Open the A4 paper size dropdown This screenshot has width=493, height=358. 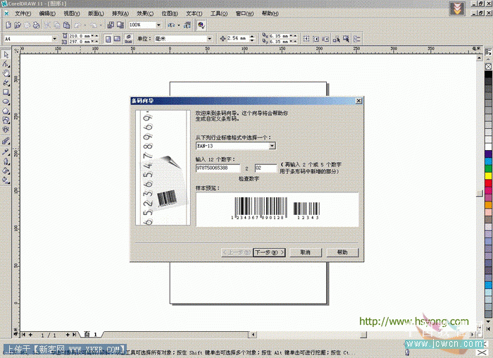coord(56,38)
